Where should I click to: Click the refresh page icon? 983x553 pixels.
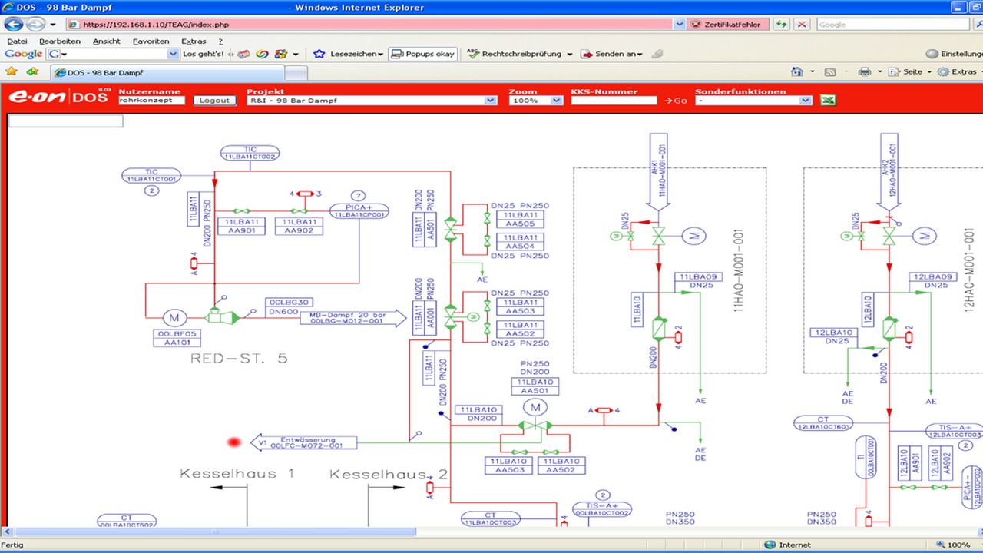click(781, 25)
